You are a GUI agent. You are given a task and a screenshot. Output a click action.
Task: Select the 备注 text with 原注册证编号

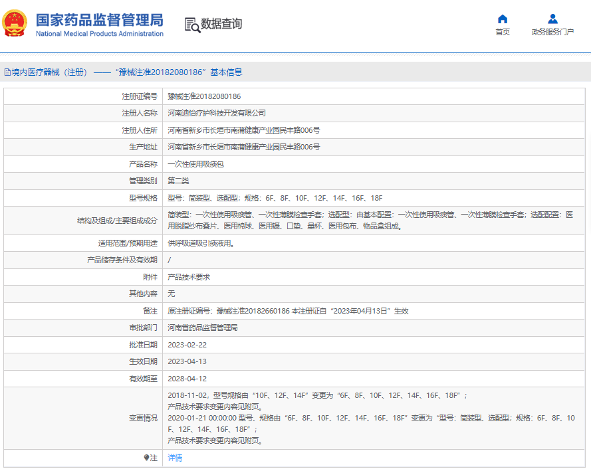pos(289,311)
